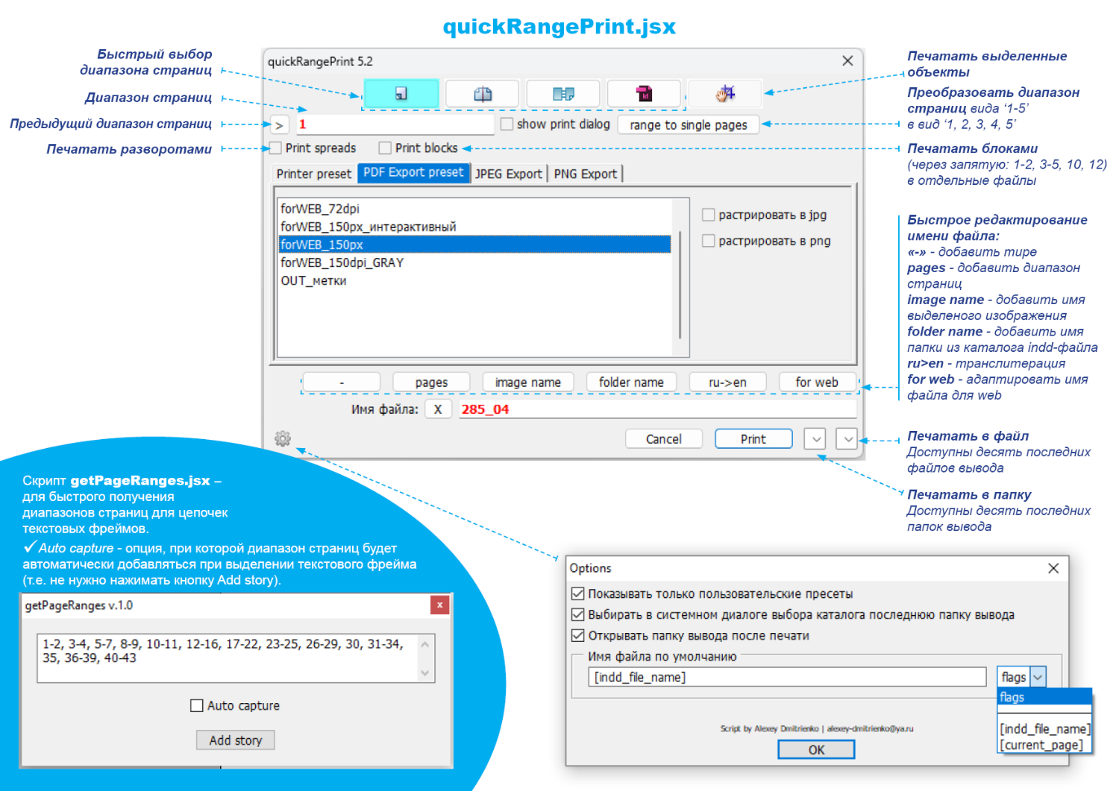The height and width of the screenshot is (791, 1119).
Task: Click the Print button
Action: coord(753,439)
